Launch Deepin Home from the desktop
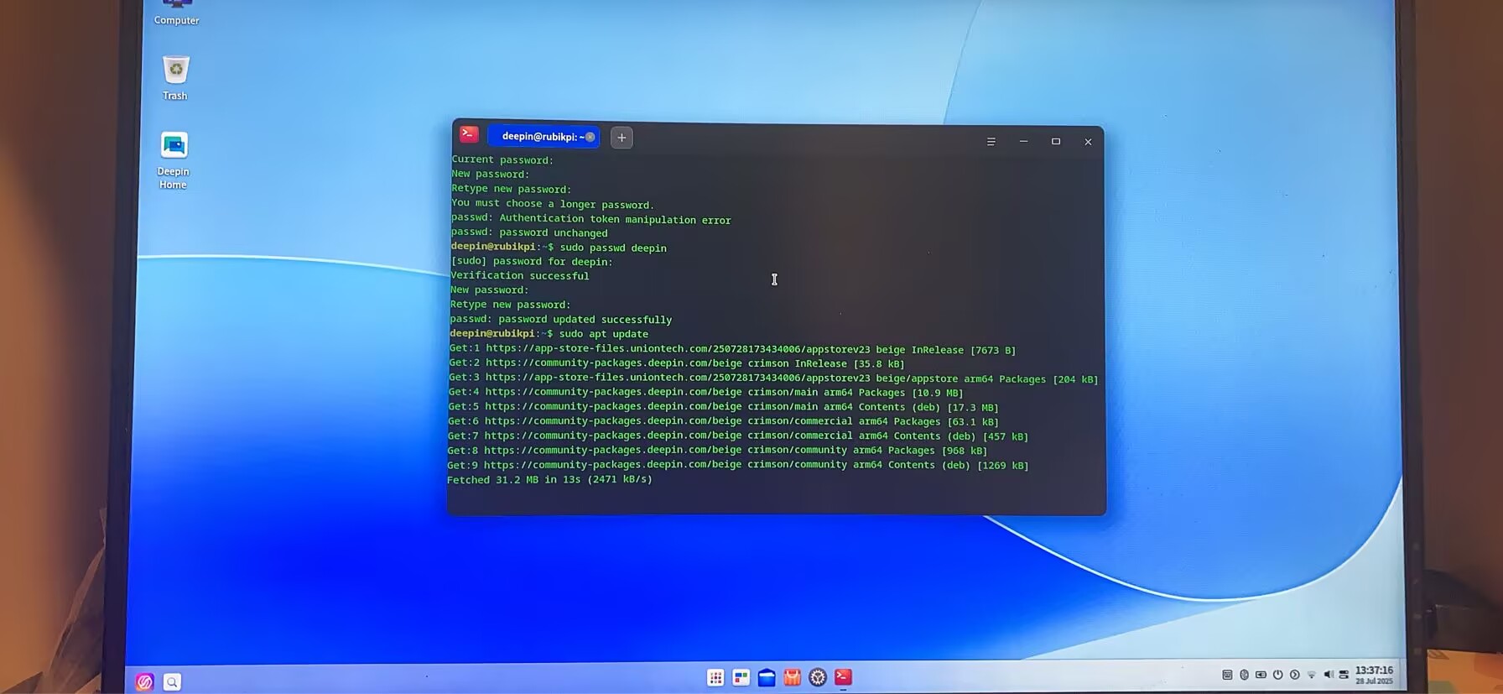The height and width of the screenshot is (694, 1503). point(174,156)
